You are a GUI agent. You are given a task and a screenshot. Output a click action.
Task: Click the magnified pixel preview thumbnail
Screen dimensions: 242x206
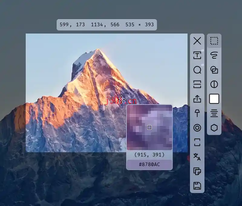click(x=149, y=127)
